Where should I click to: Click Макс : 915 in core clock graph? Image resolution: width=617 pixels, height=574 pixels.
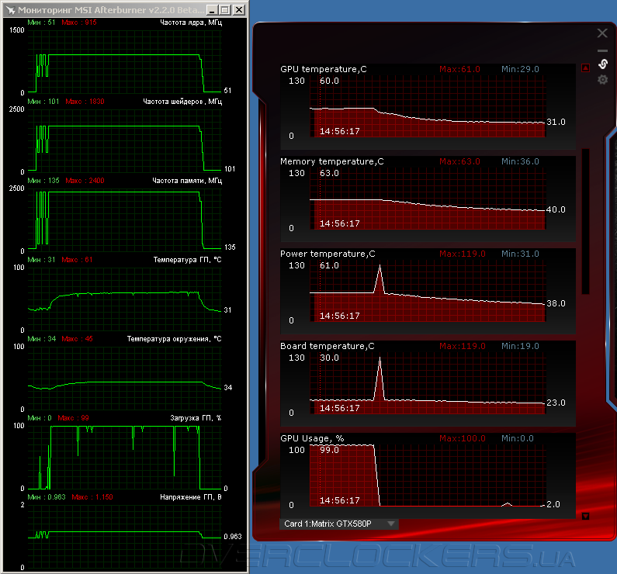click(x=79, y=22)
